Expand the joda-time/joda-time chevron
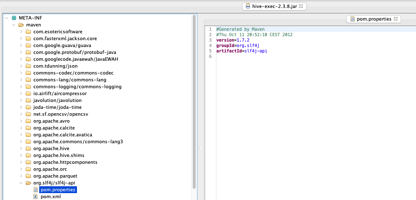This screenshot has width=416, height=200. 21,107
